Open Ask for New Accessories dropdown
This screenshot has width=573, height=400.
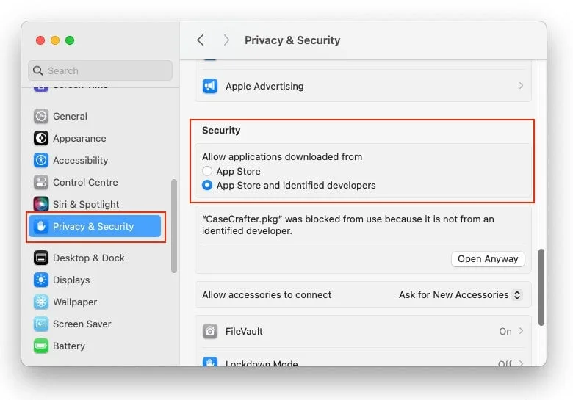(461, 294)
